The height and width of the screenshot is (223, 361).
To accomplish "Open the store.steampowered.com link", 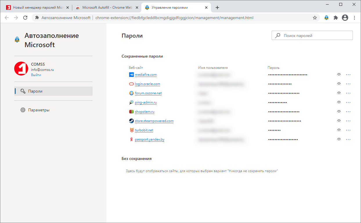I will 154,121.
